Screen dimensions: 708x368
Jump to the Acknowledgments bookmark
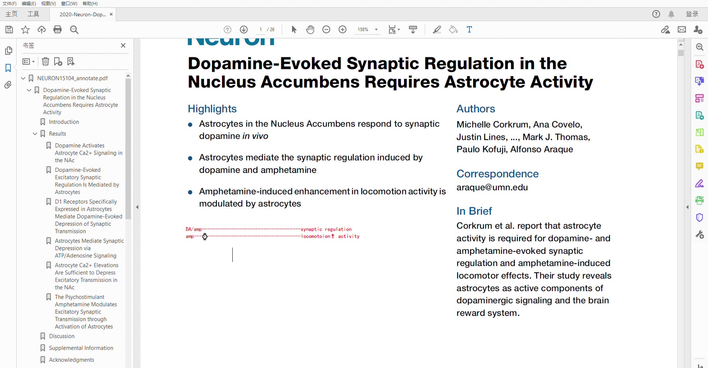72,360
